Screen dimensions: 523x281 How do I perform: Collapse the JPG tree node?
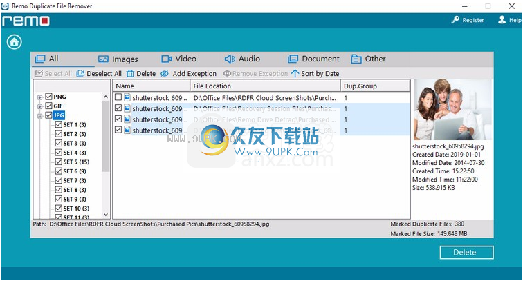[39, 116]
